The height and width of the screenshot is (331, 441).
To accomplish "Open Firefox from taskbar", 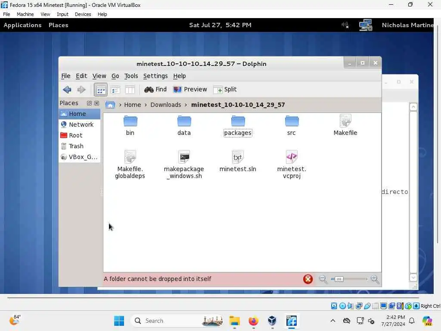I will coord(253,321).
